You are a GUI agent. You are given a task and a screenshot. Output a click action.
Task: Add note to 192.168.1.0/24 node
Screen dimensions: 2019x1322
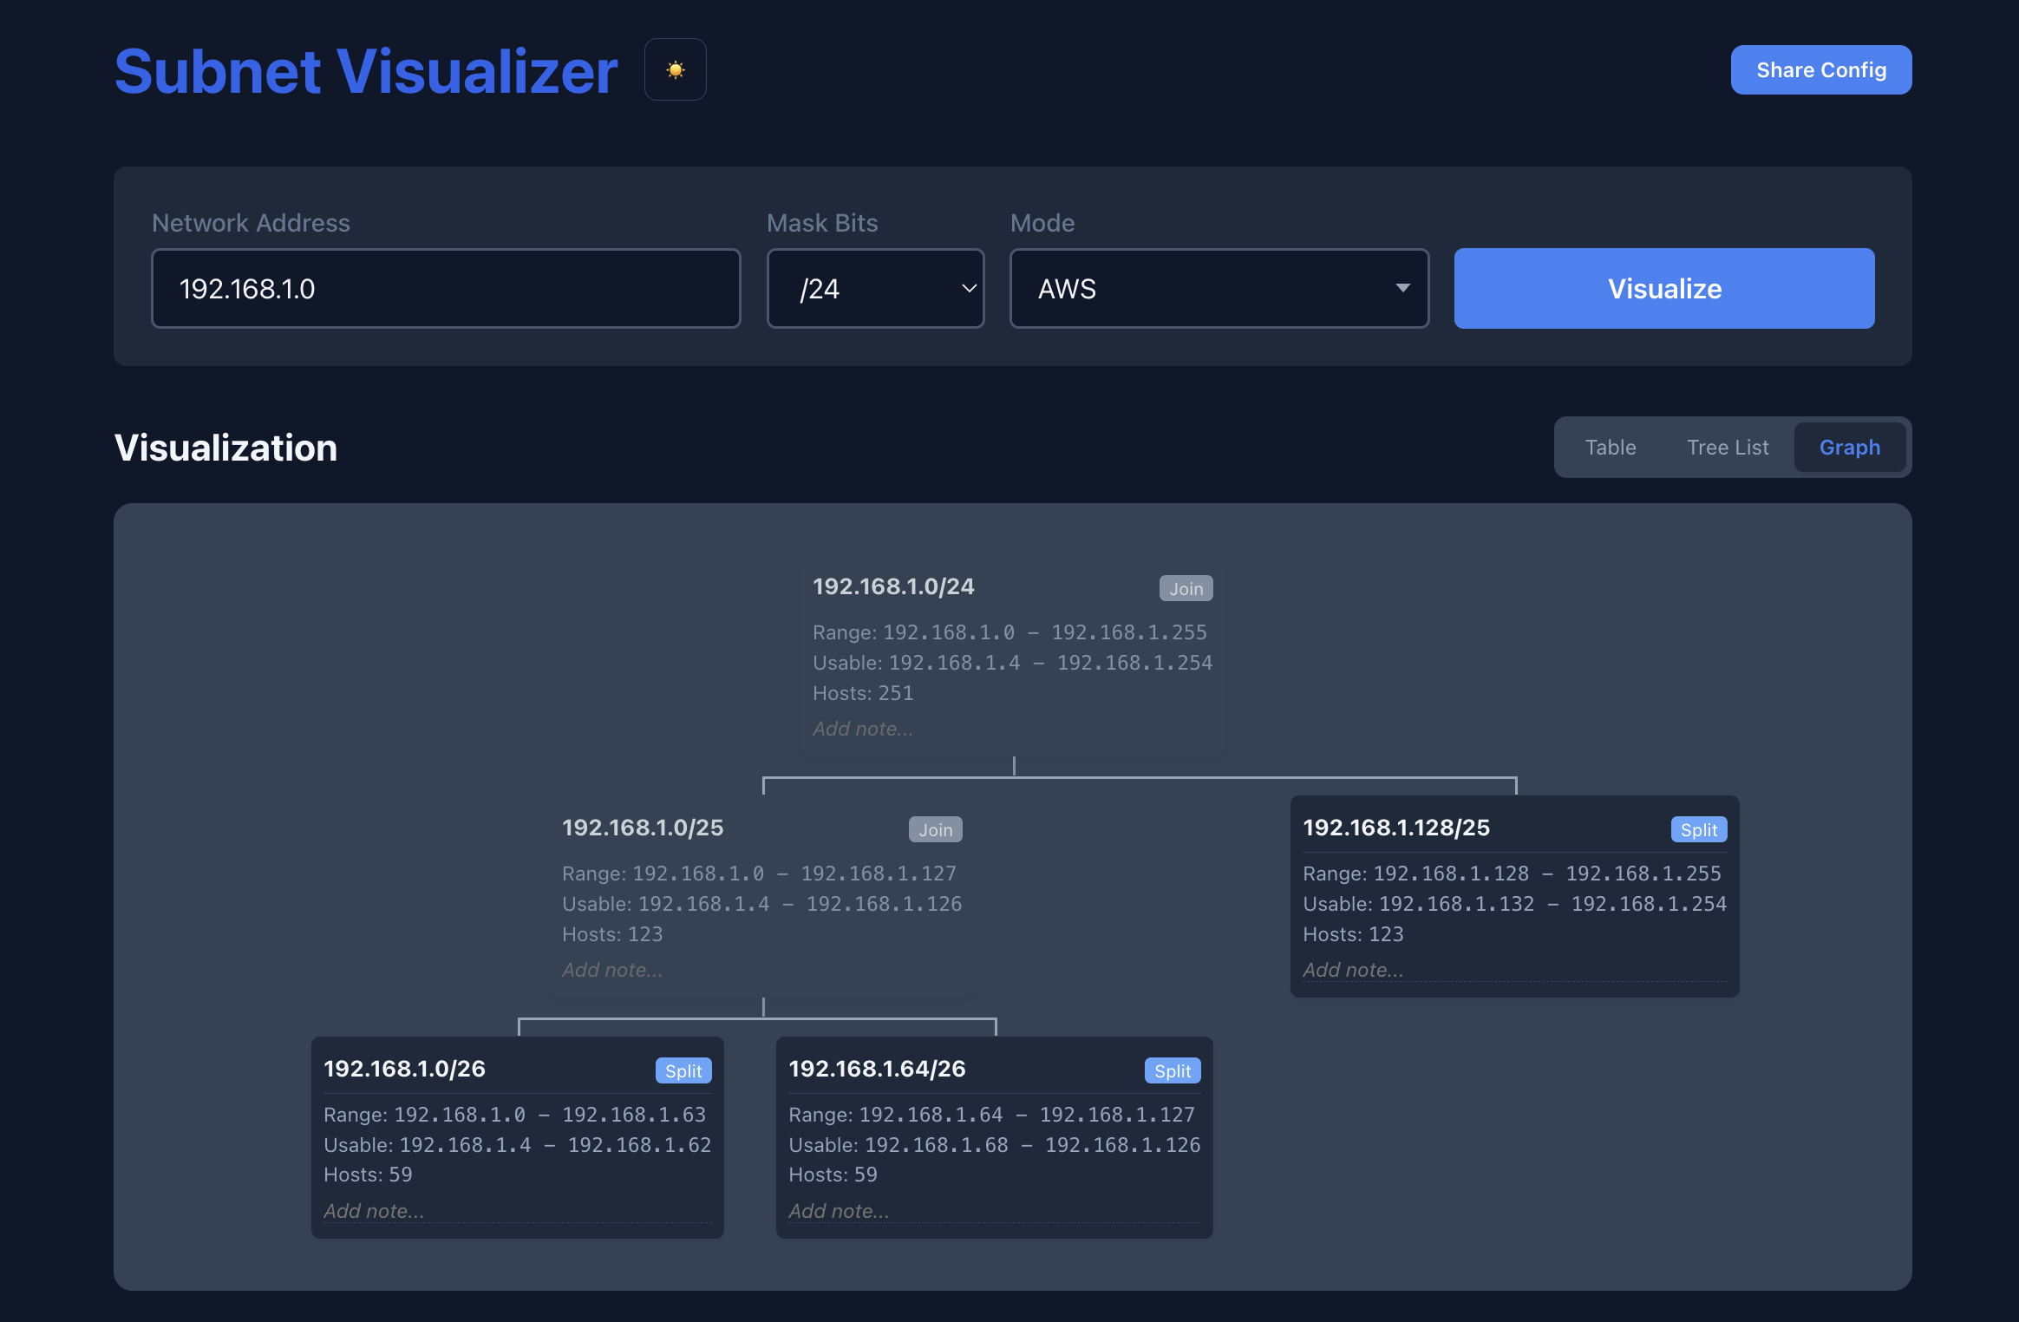(1012, 729)
